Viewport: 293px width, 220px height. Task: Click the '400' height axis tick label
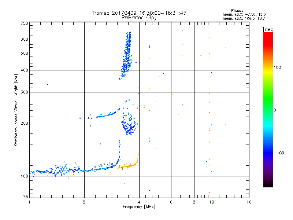[x=24, y=70]
